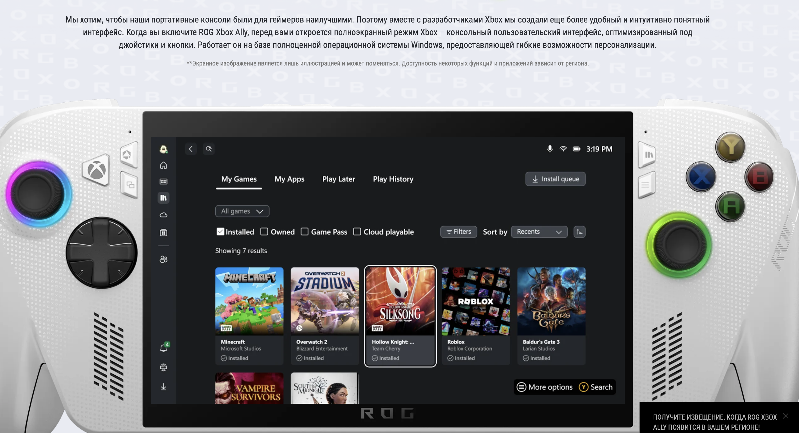799x433 pixels.
Task: Check the Cloud playable filter
Action: pyautogui.click(x=357, y=232)
